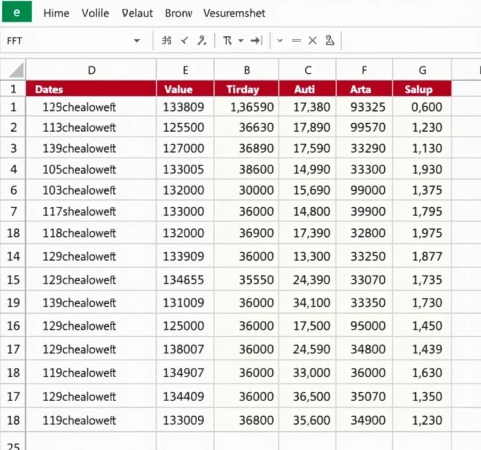Open the FFT name box dropdown arrow
This screenshot has width=481, height=450.
(137, 41)
